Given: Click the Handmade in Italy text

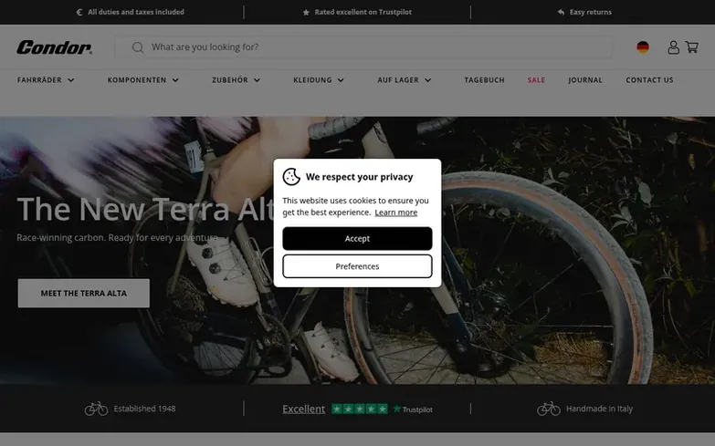Looking at the screenshot, I should click(599, 409).
